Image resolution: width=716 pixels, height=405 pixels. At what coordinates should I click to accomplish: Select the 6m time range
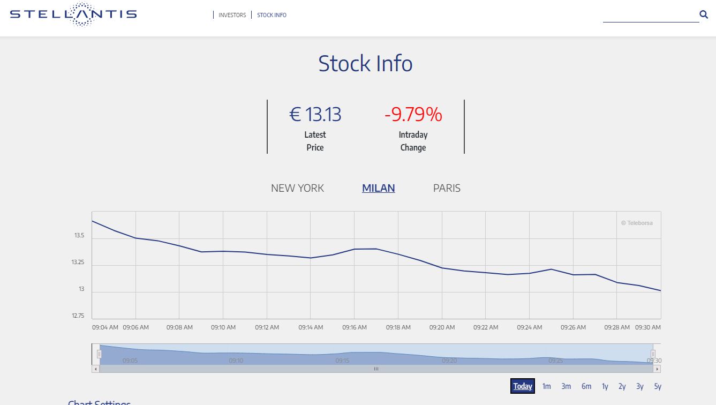click(586, 386)
